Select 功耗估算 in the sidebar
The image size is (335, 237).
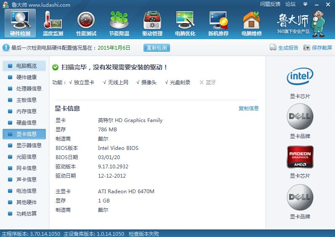[x=24, y=213]
